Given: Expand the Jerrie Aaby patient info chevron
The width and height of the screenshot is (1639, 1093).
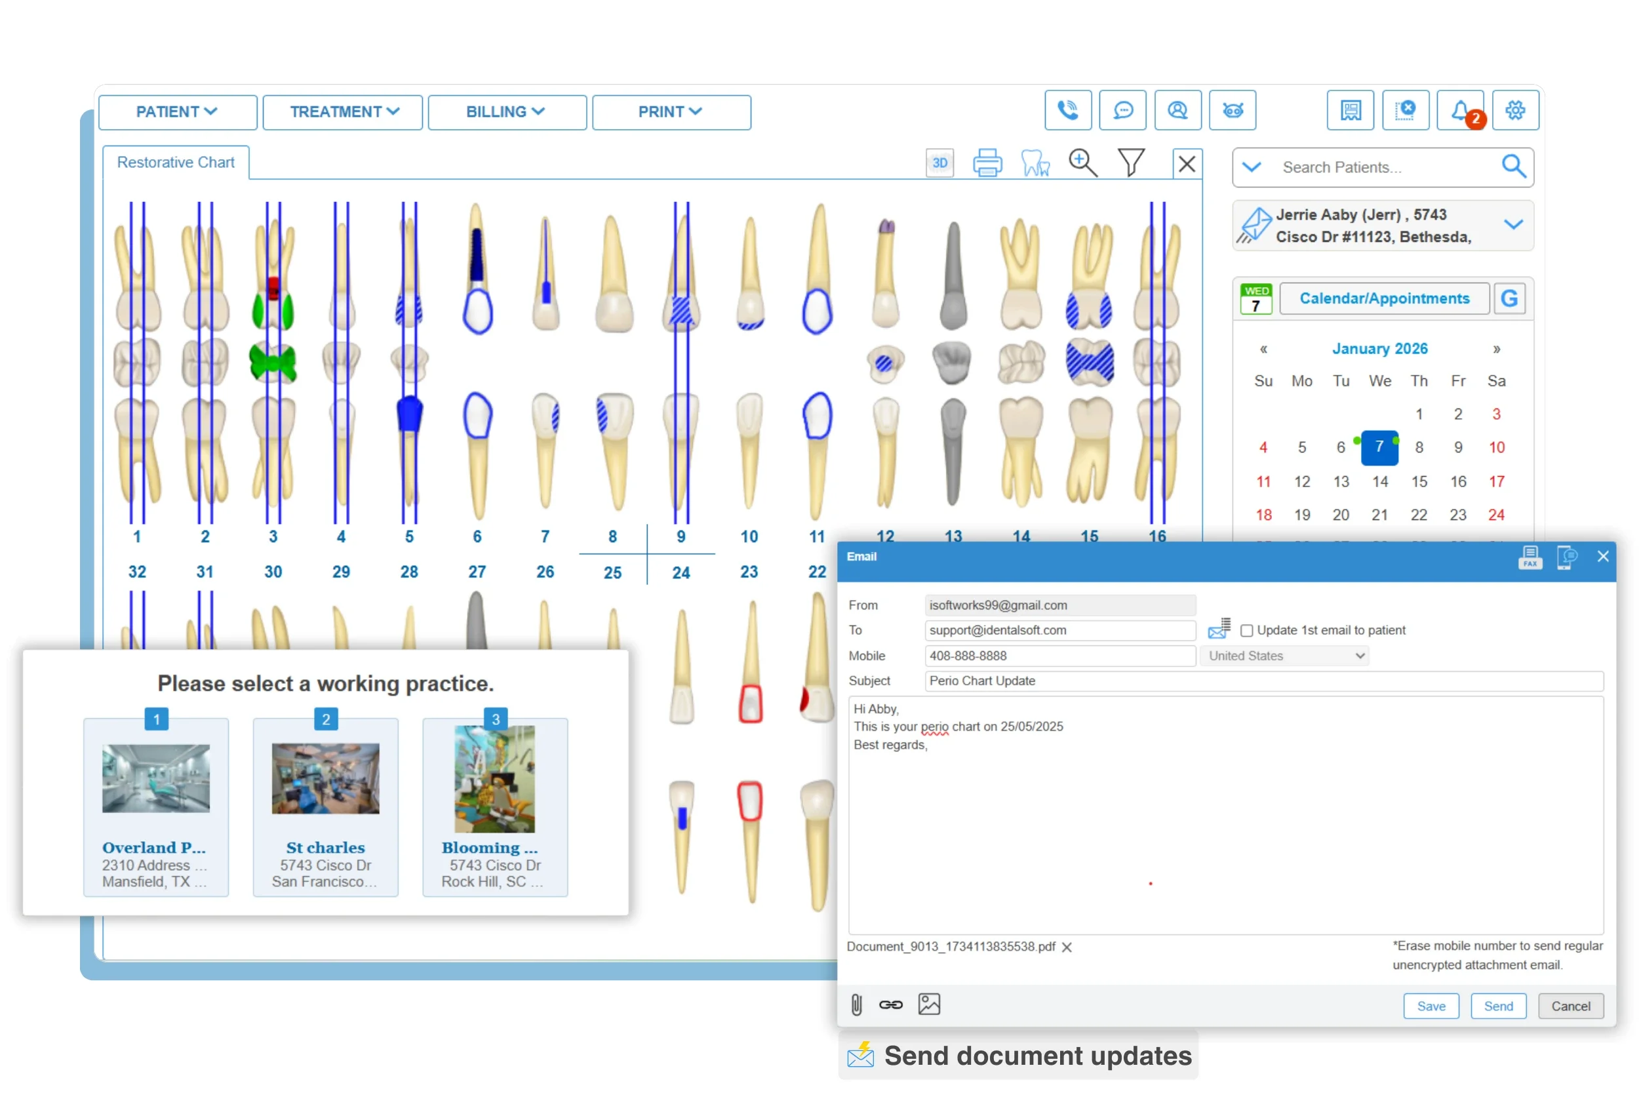Looking at the screenshot, I should [x=1513, y=224].
